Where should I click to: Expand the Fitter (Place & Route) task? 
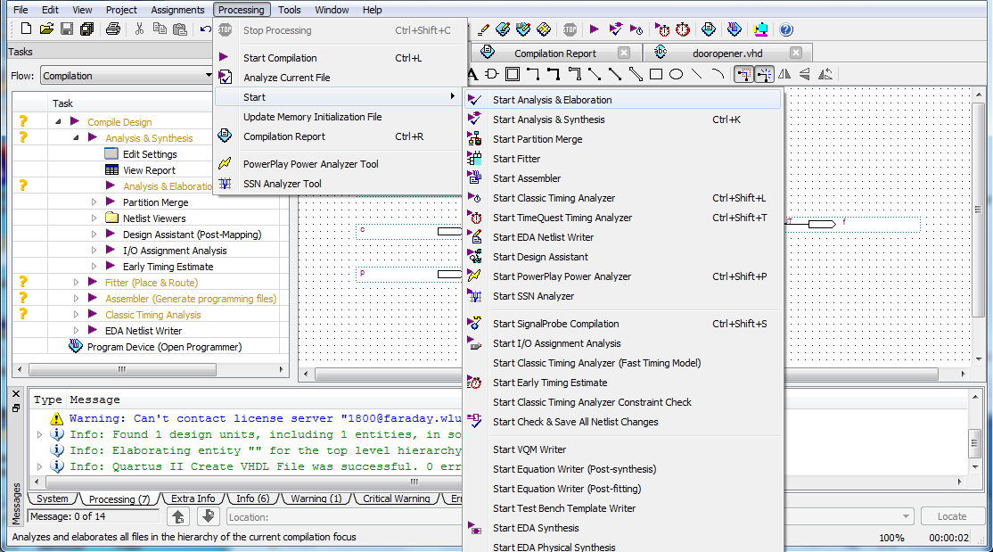coord(76,282)
